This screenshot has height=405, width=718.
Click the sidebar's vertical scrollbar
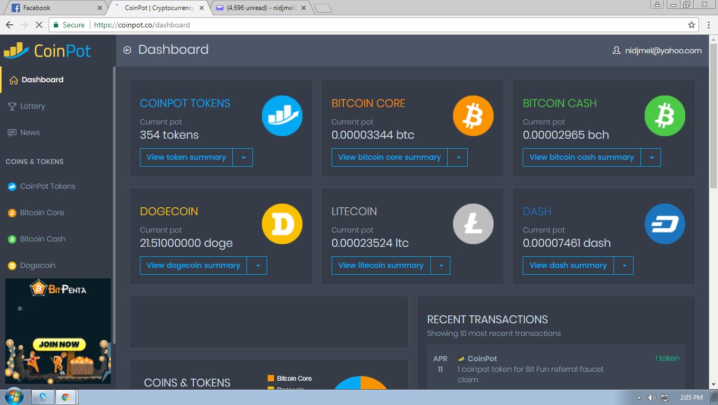[115, 206]
